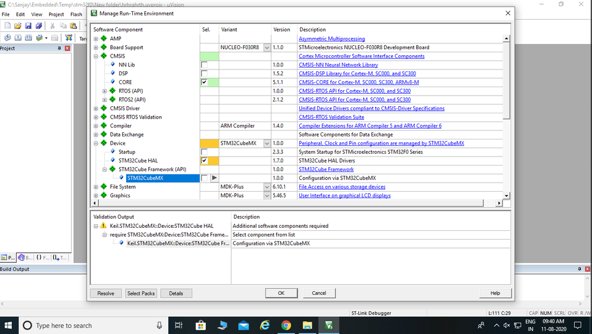This screenshot has height=334, width=592.
Task: Click the New file icon in uVision toolbar
Action: click(7, 26)
